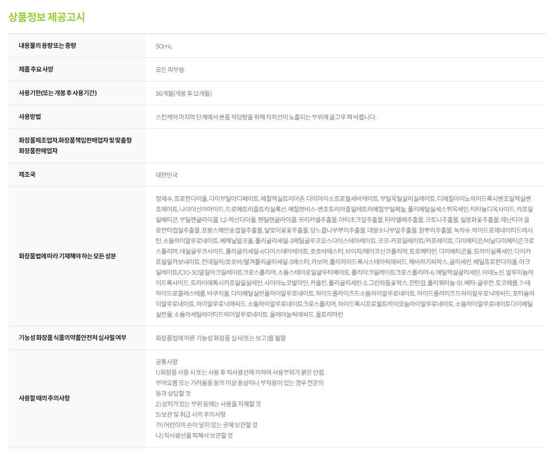Click the 50mL volume value

164,46
